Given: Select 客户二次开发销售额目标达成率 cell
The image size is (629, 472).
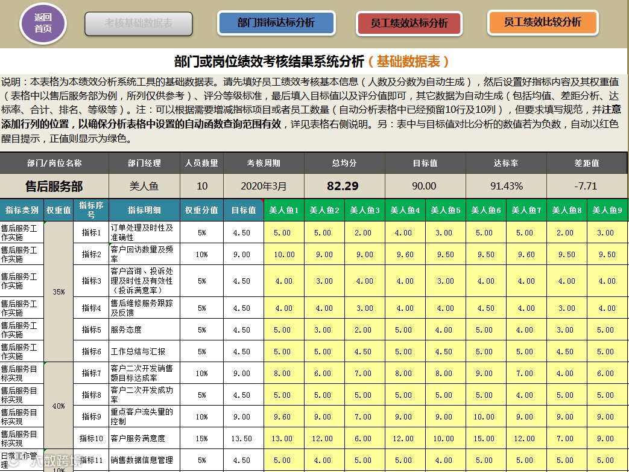Looking at the screenshot, I should point(144,373).
